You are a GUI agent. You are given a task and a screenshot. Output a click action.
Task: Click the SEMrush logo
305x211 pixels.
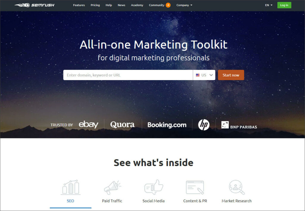pos(35,5)
